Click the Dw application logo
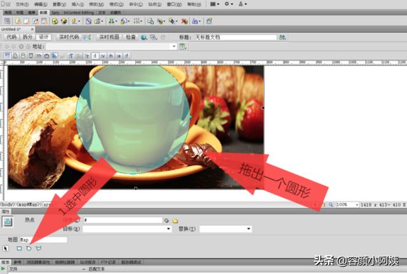 click(x=6, y=4)
